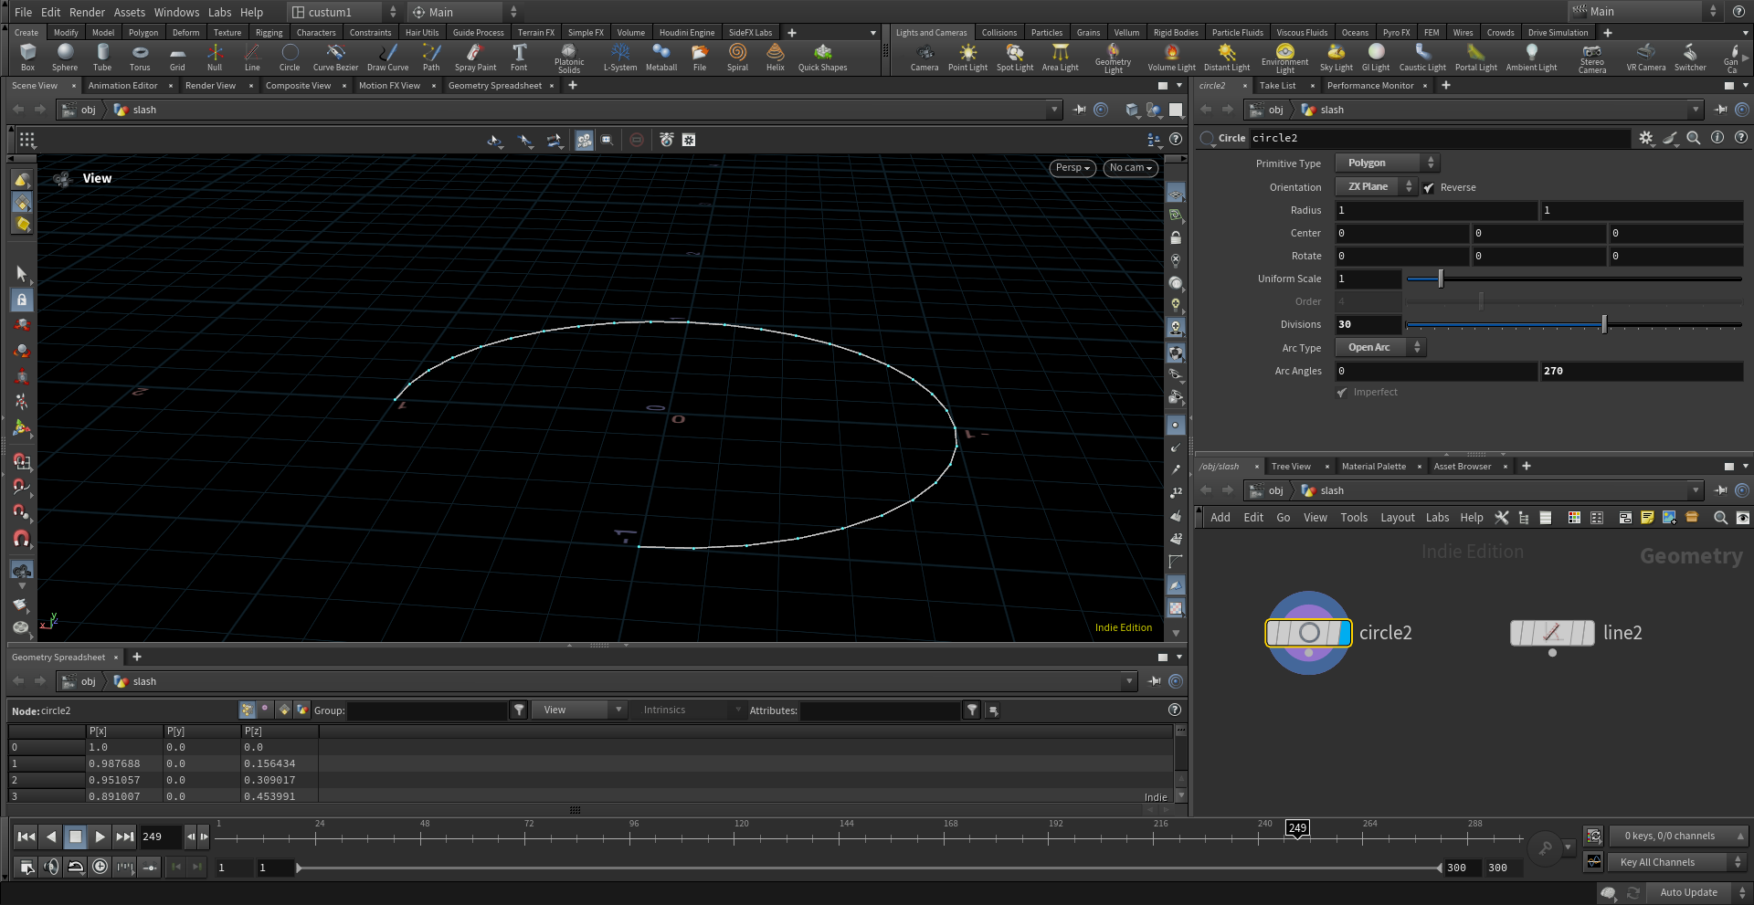Viewport: 1754px width, 905px height.
Task: Add a Point Light from the shelf
Action: click(967, 57)
